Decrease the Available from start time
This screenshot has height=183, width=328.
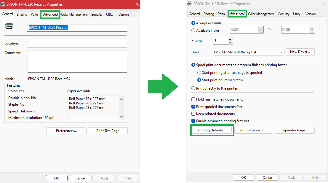pos(261,31)
